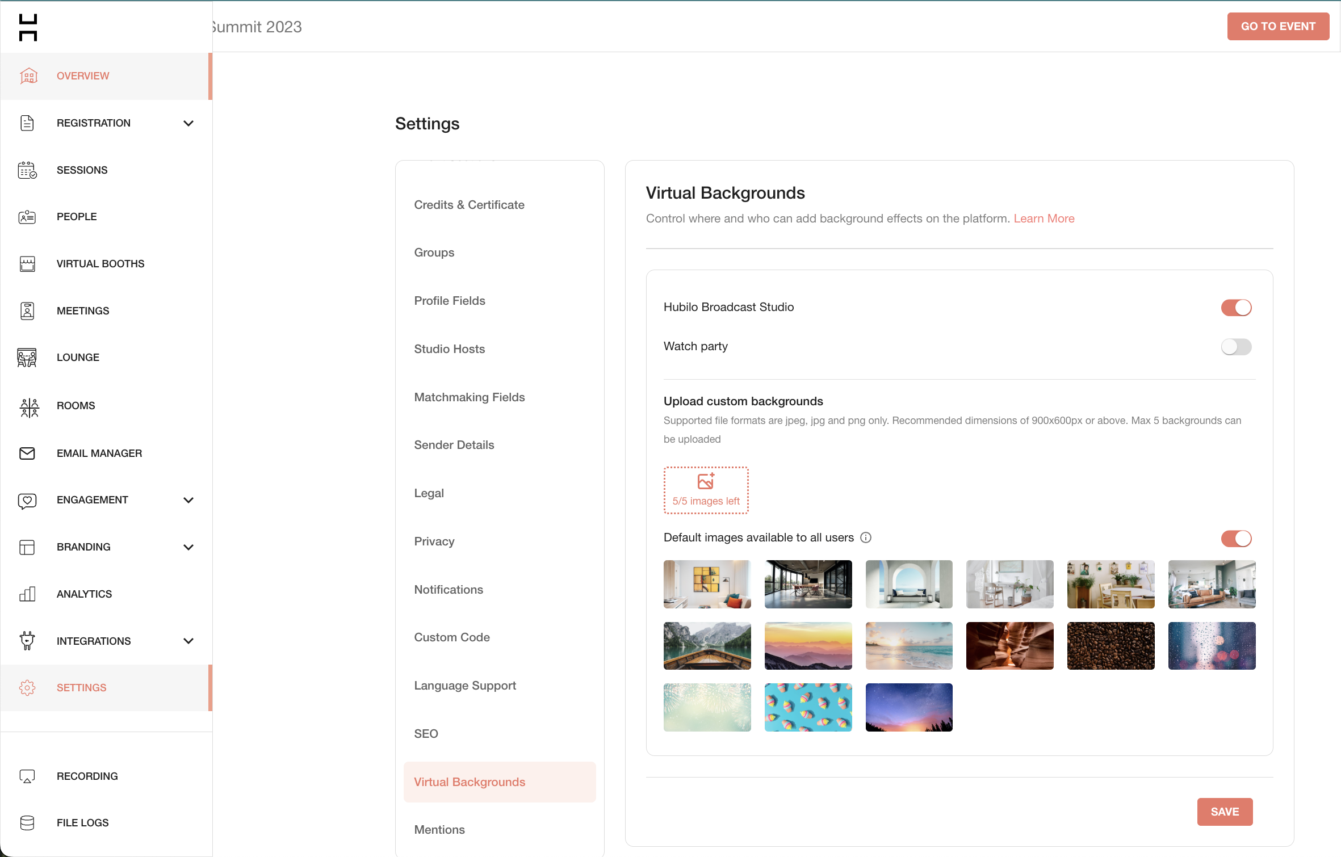Click info icon beside Default images label
This screenshot has width=1341, height=857.
click(x=866, y=538)
